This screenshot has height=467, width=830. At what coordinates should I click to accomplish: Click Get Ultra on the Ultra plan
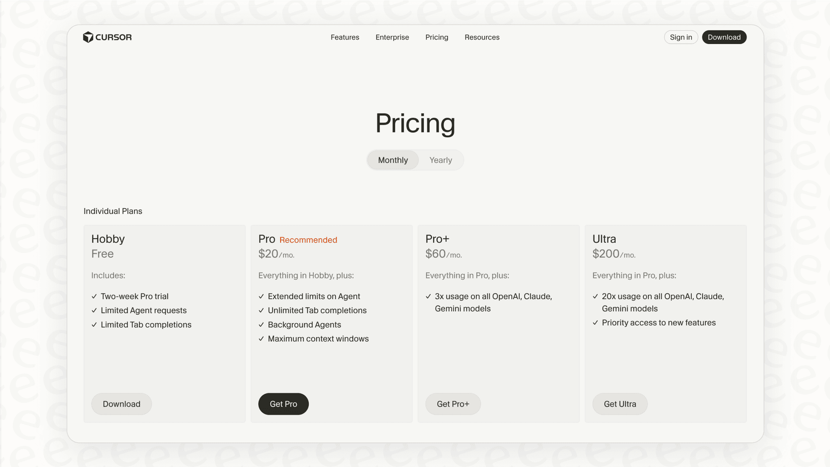[x=620, y=404]
